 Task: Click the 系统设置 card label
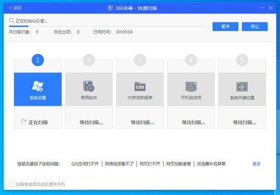point(38,98)
